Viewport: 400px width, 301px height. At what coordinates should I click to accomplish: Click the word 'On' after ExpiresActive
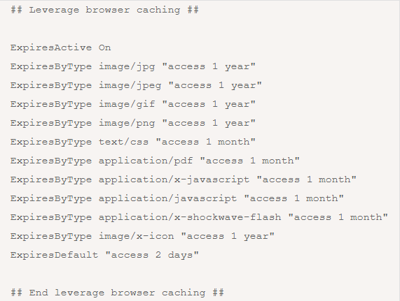point(105,47)
